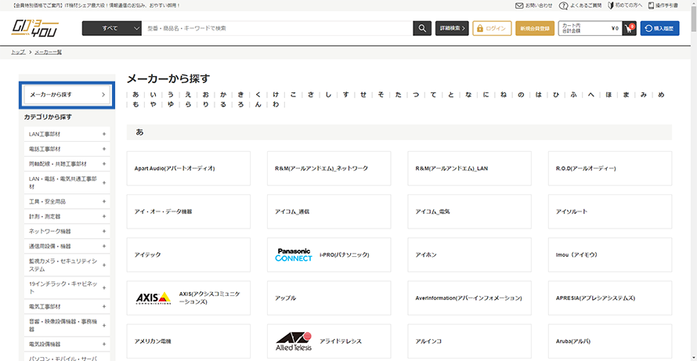Click the メーカー一覧 breadcrumb link
The image size is (697, 361).
click(48, 52)
